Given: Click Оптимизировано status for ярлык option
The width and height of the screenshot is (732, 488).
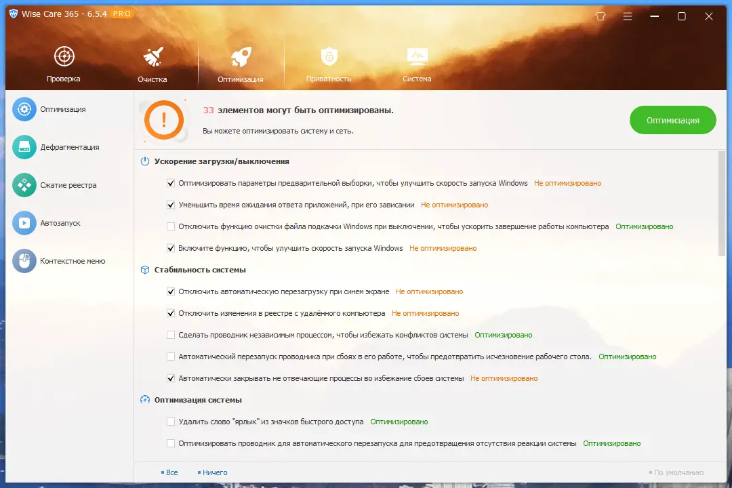Looking at the screenshot, I should (x=399, y=422).
